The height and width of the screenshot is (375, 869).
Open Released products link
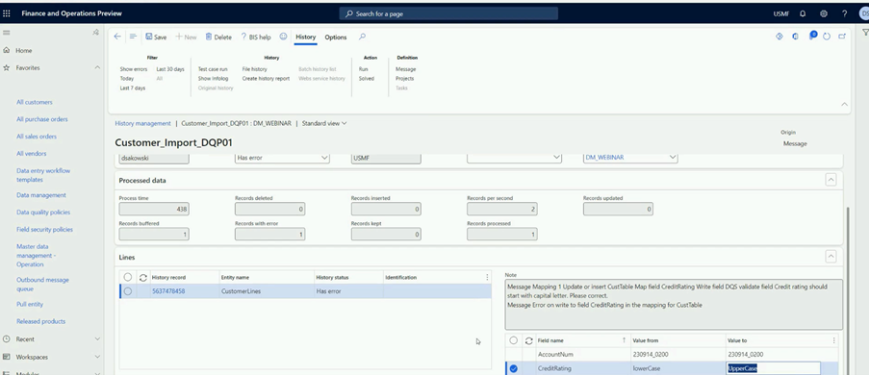pyautogui.click(x=41, y=321)
